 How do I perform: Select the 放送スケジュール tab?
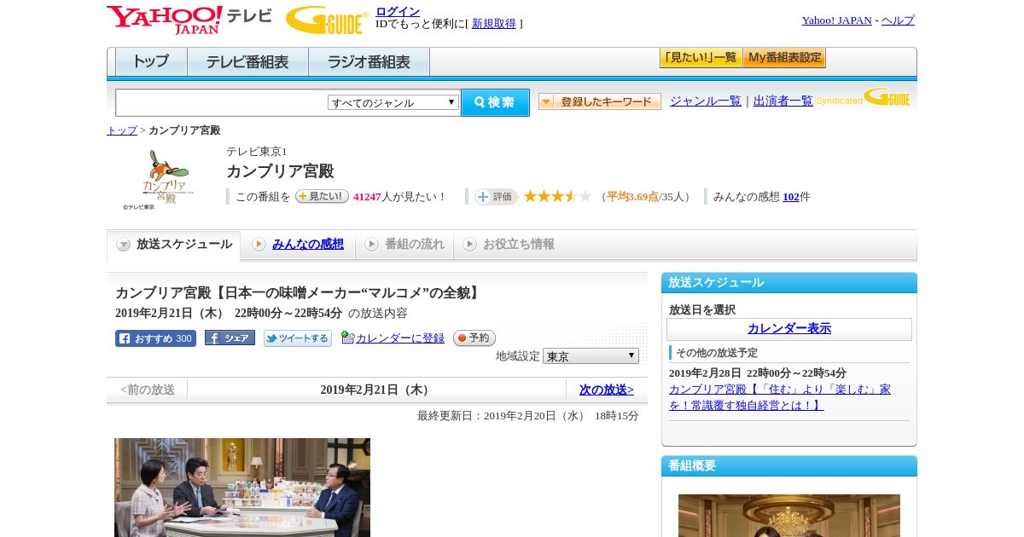tap(173, 245)
